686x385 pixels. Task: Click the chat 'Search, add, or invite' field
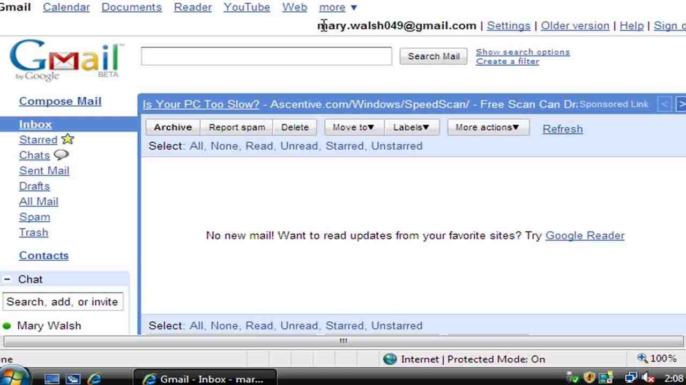click(63, 302)
